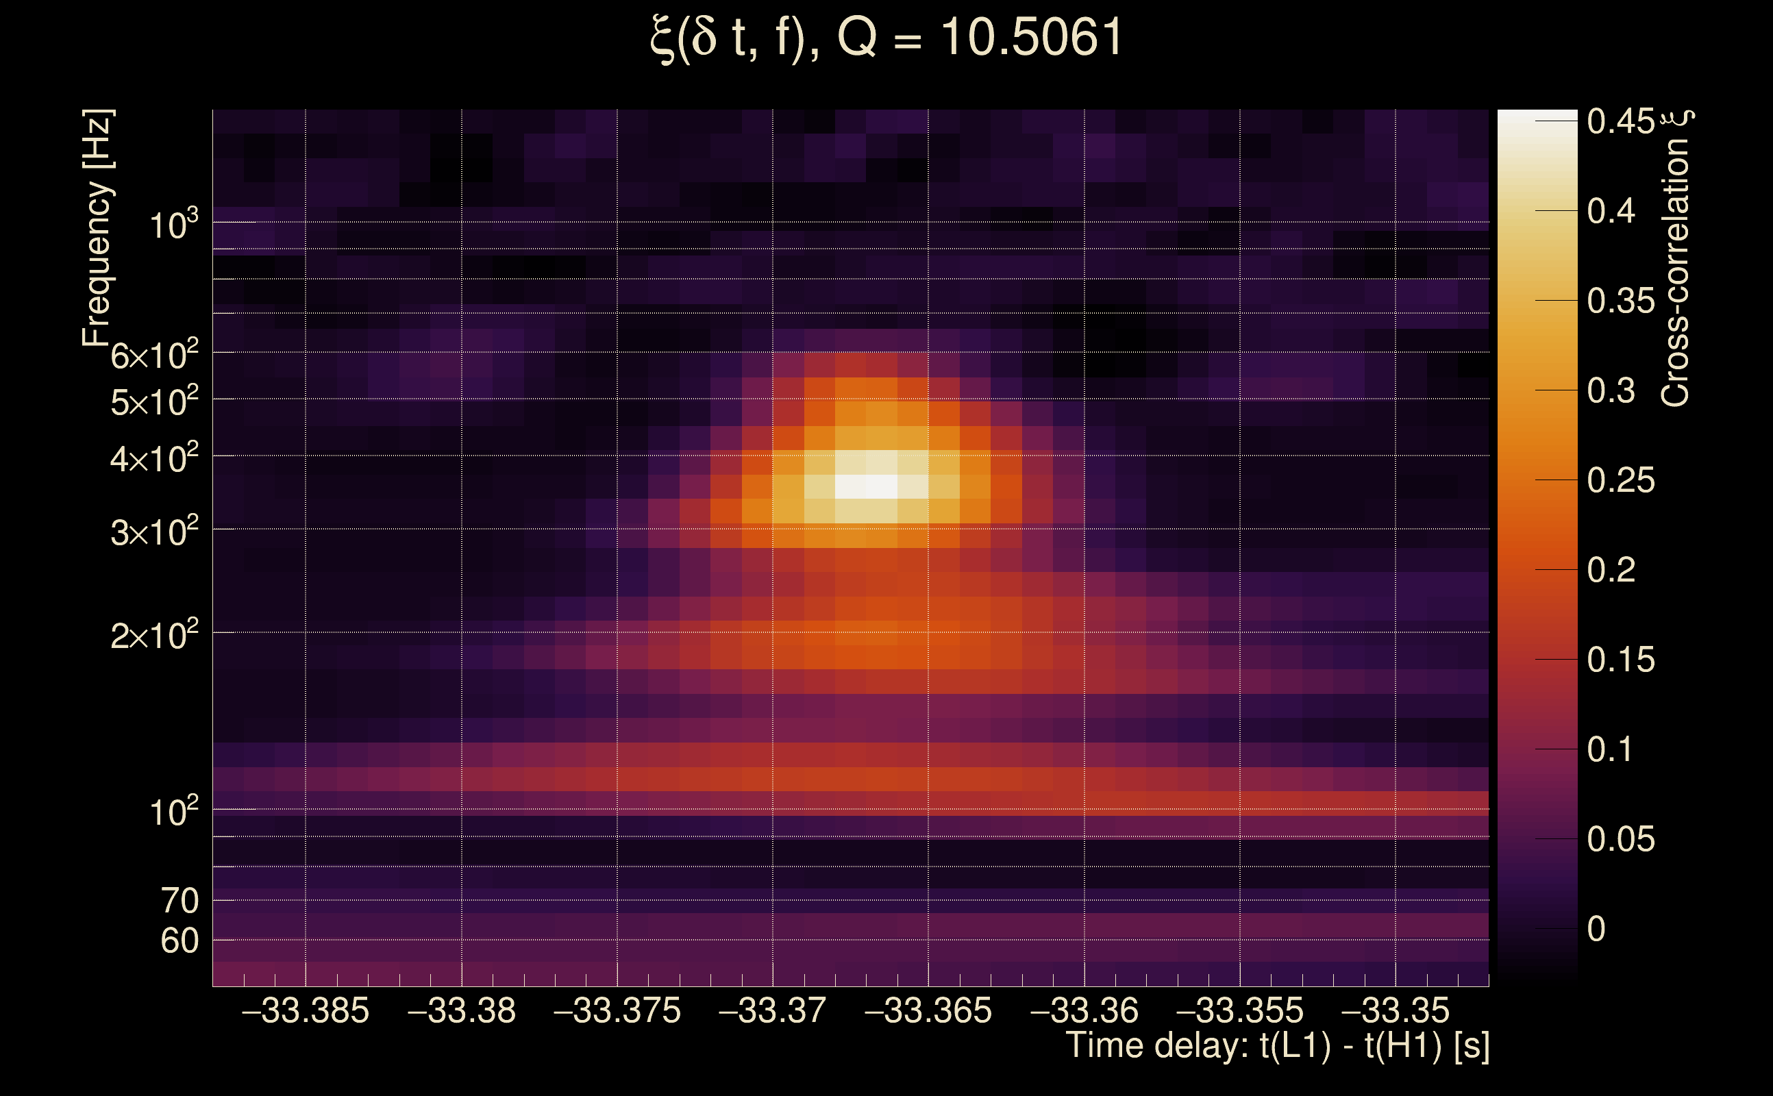Click the 60 frequency tick label
1773x1096 pixels.
tap(179, 941)
